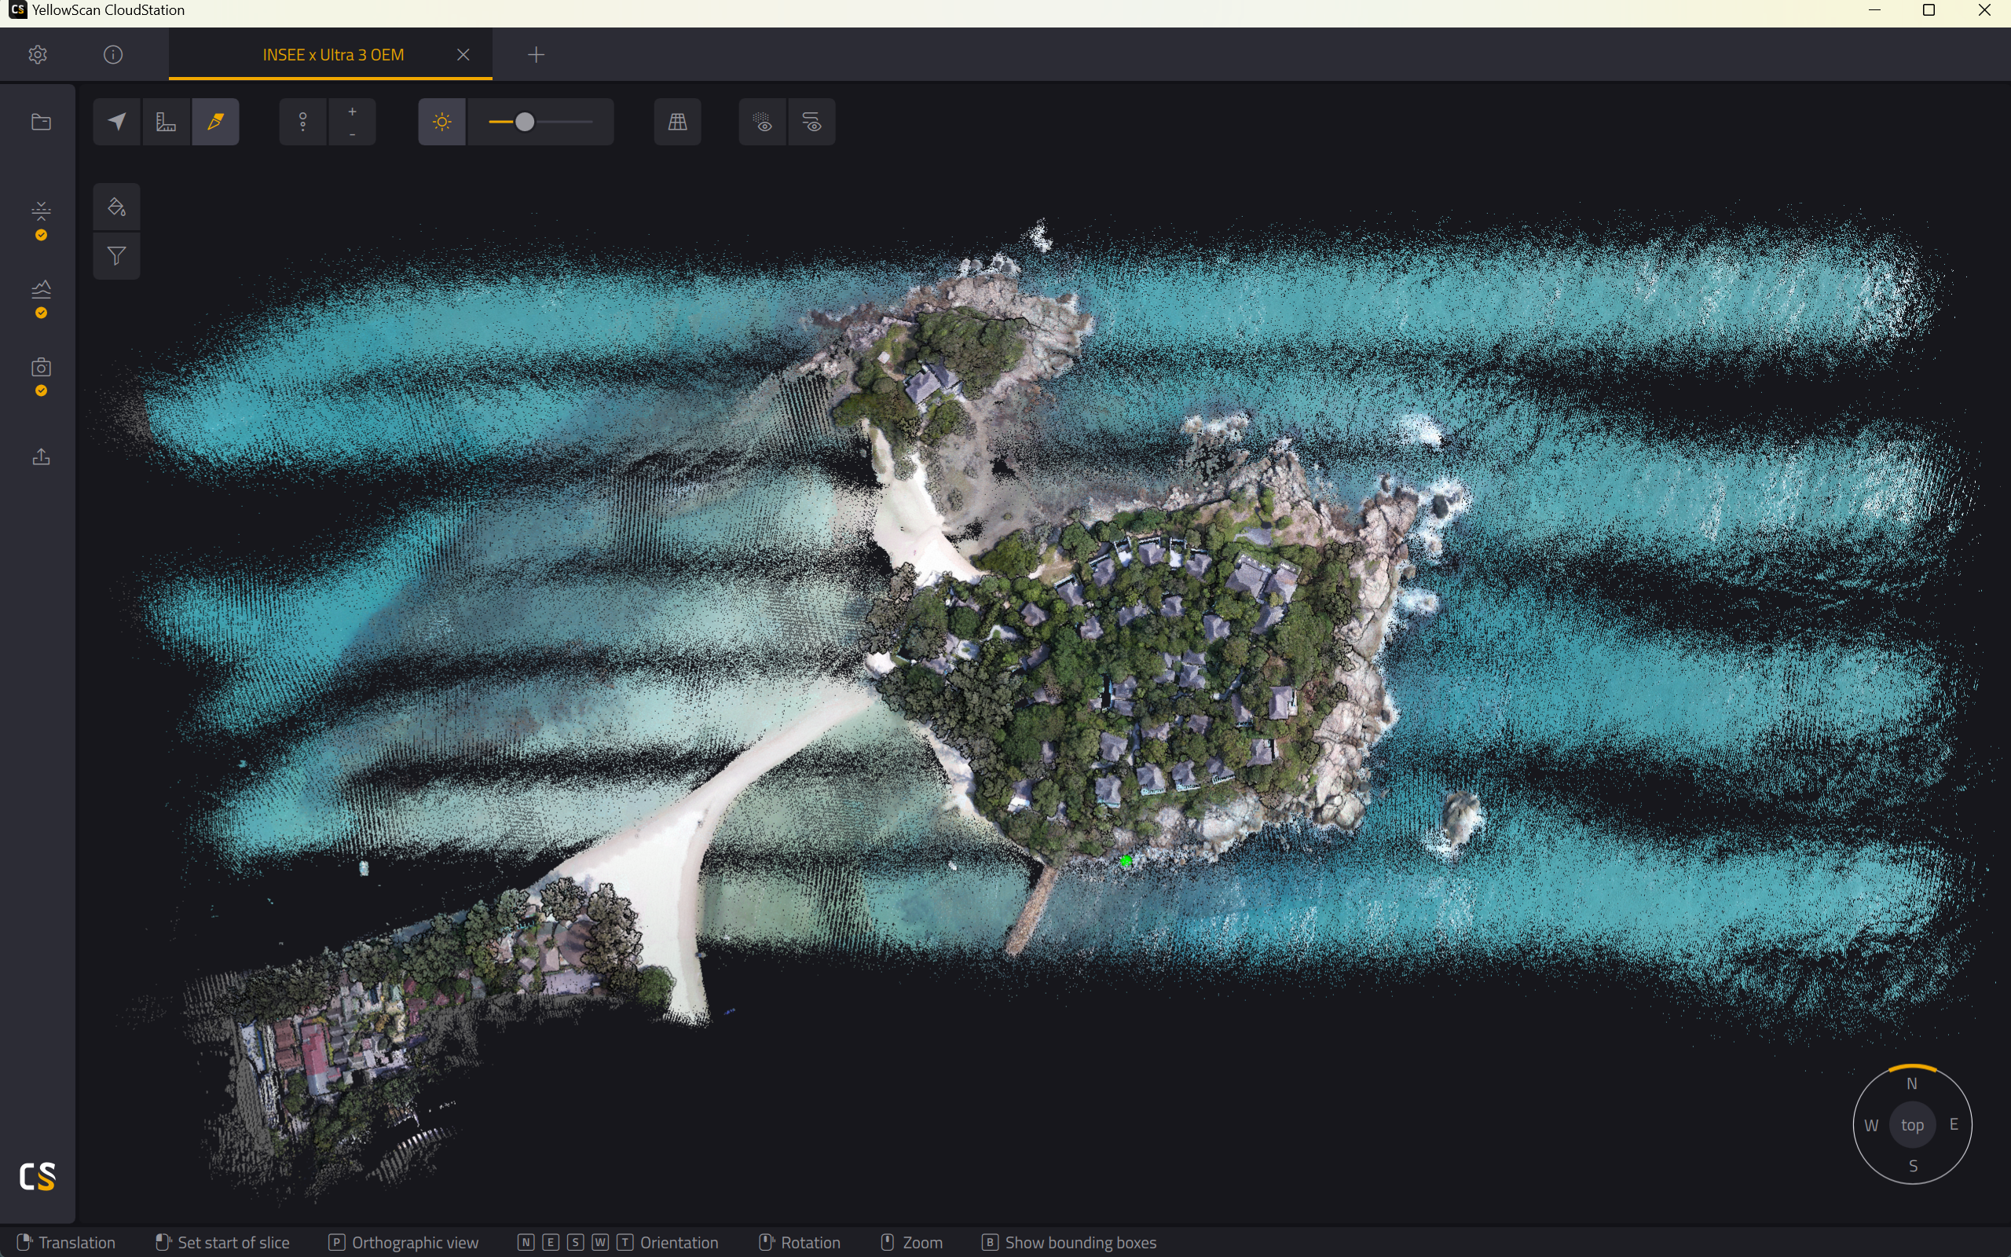
Task: Open the funnel filter tool
Action: click(x=116, y=255)
